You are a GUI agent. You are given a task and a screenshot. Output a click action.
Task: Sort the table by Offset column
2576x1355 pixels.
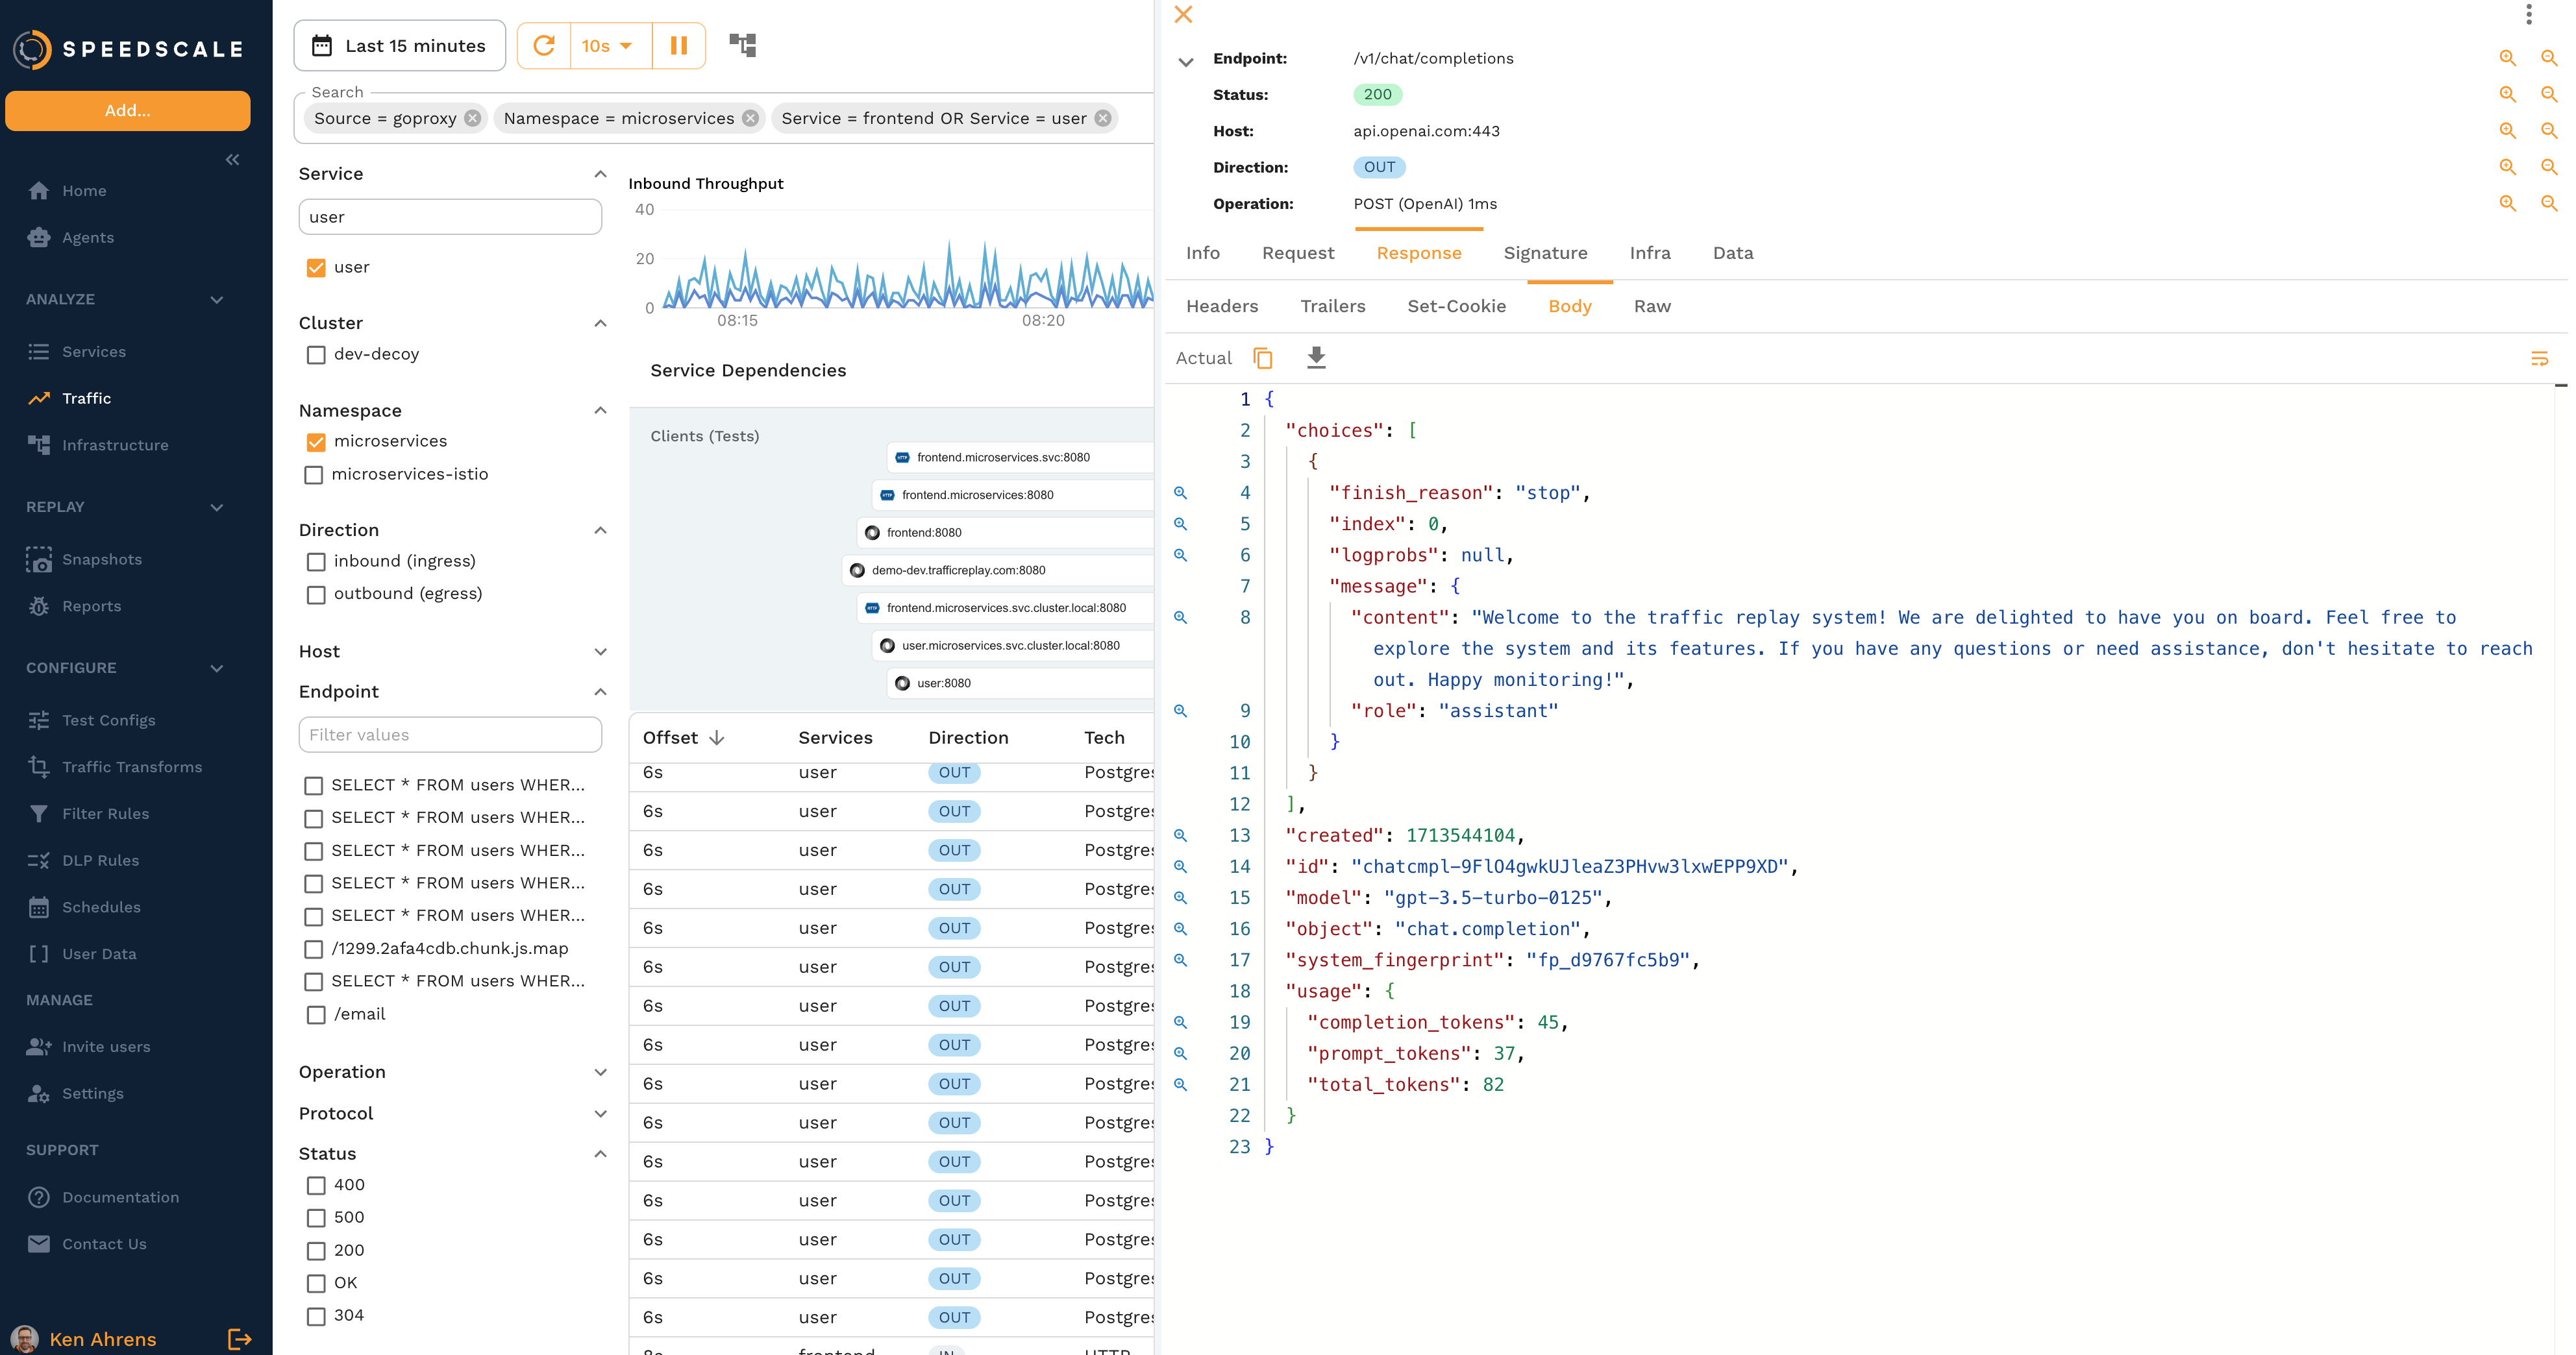point(684,737)
